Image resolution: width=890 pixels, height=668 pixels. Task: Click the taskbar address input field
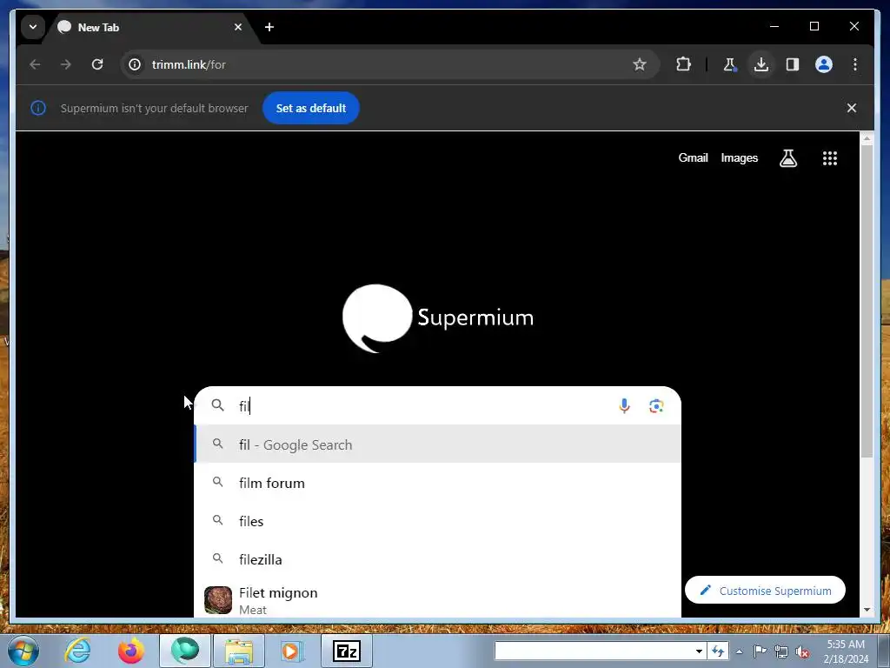pos(594,651)
